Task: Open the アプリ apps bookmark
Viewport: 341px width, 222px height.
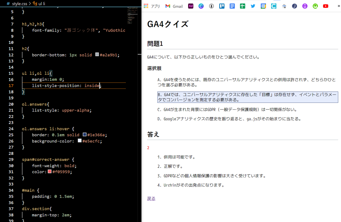Action: (x=152, y=6)
